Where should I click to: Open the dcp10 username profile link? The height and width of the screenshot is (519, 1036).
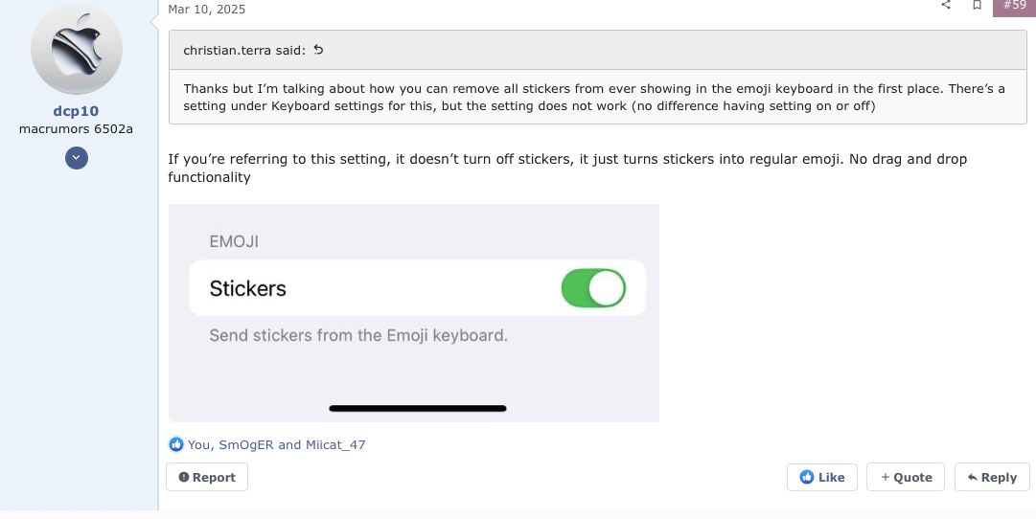point(77,111)
